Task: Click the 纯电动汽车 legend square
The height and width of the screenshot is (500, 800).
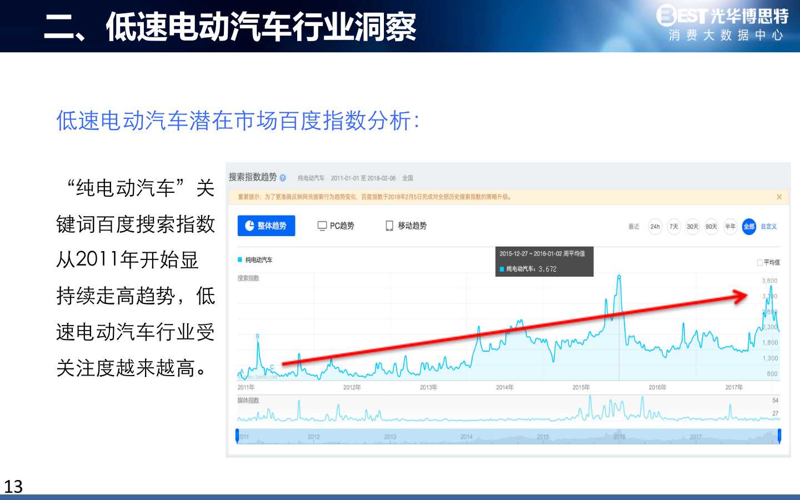Action: coord(240,259)
